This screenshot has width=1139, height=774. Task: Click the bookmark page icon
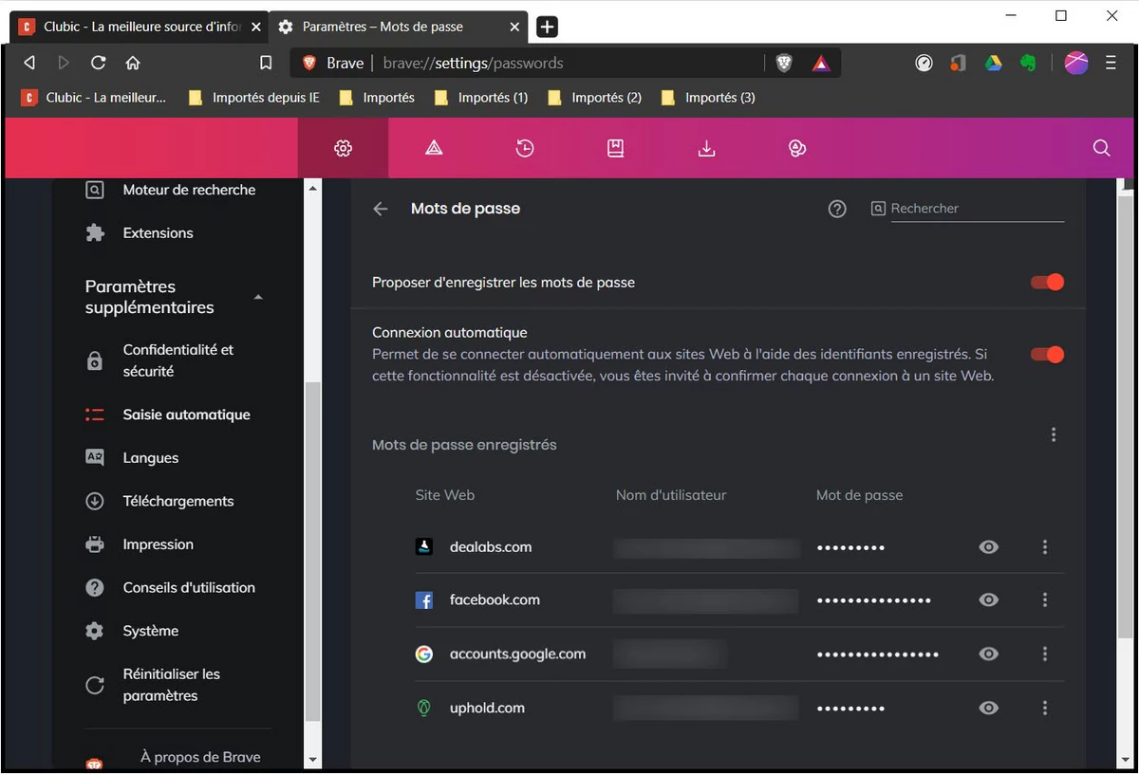point(266,64)
